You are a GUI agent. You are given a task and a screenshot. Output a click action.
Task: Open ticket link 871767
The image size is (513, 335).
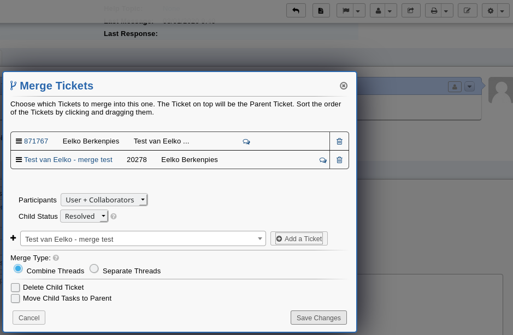pos(36,141)
